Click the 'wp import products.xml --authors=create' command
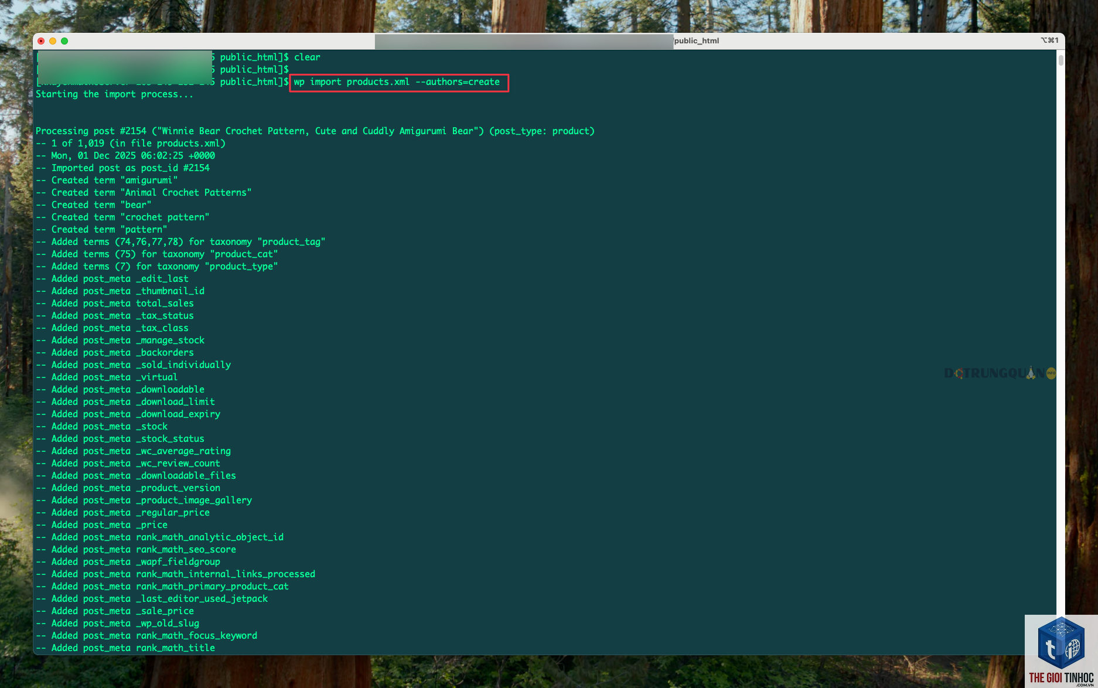This screenshot has width=1098, height=688. tap(397, 82)
